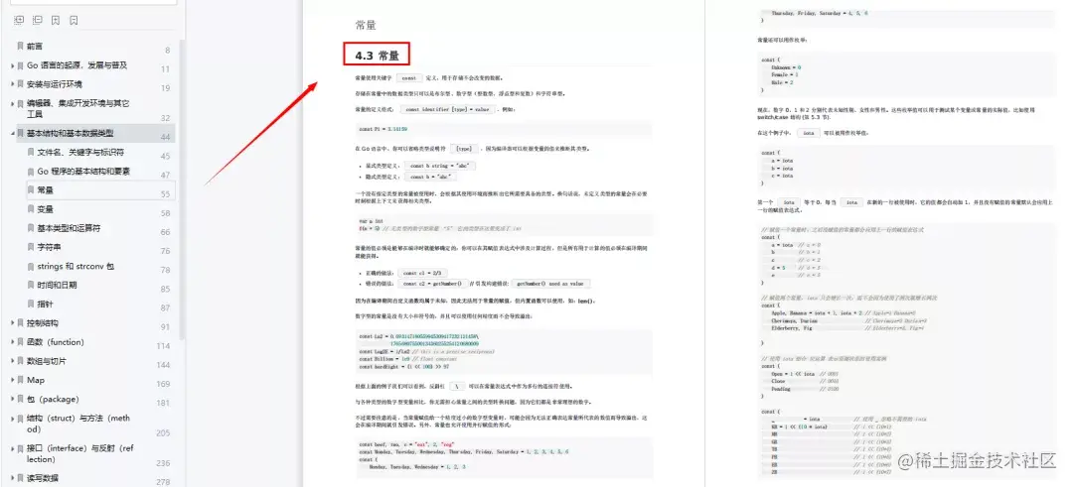
Task: Go to the 变量 section
Action: [45, 209]
